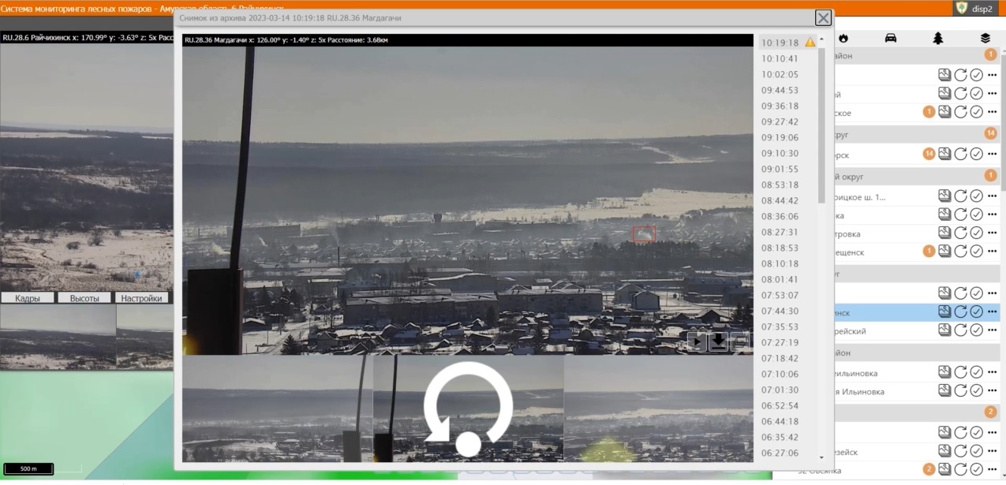Click the stacked layers icon
This screenshot has height=485, width=1006.
click(x=985, y=38)
